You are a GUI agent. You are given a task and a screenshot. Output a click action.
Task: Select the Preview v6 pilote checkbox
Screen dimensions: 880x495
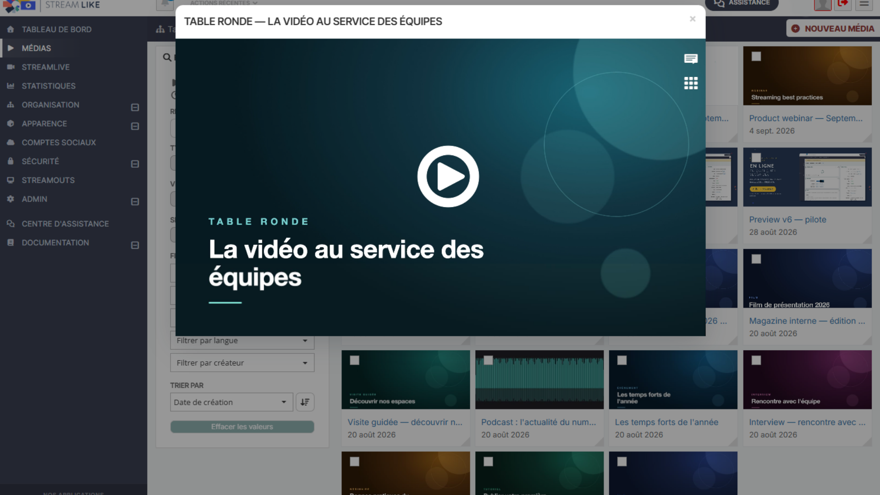(x=756, y=158)
